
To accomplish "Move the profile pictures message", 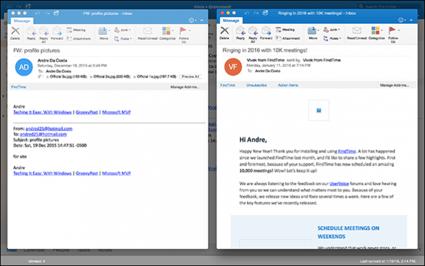I will point(103,34).
